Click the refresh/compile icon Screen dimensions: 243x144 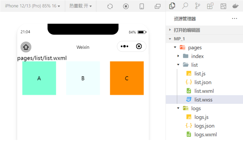110,6
